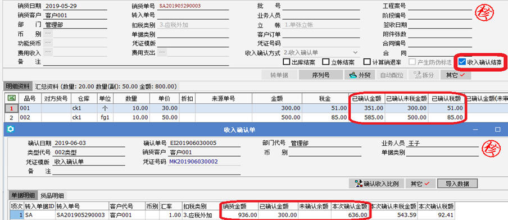Open 确认收入比例 icon button

(x=377, y=184)
